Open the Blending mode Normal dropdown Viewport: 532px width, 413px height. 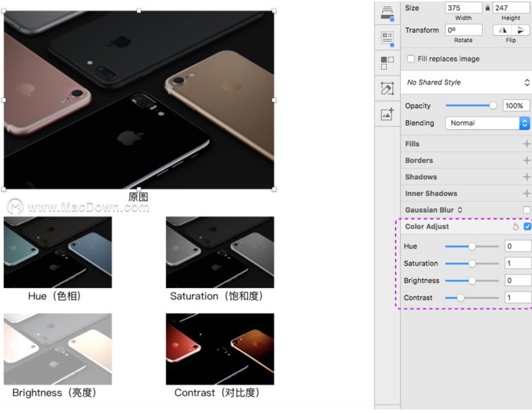click(x=487, y=123)
